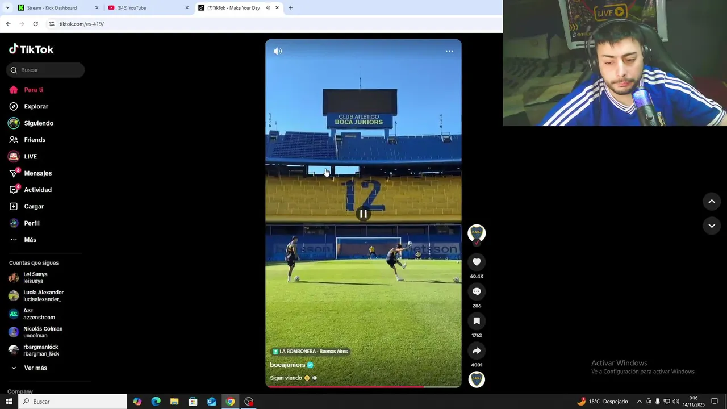
Task: Go to previous video arrow
Action: pos(712,202)
